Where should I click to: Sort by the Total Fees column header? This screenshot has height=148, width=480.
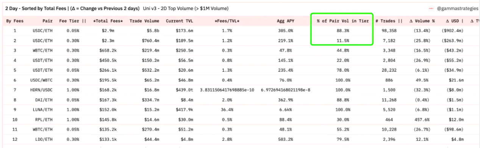point(108,21)
